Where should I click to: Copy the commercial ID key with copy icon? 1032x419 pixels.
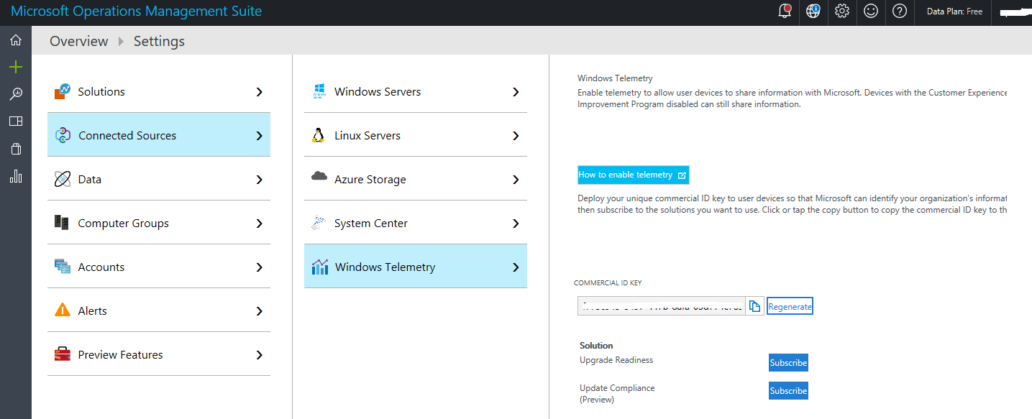[754, 305]
